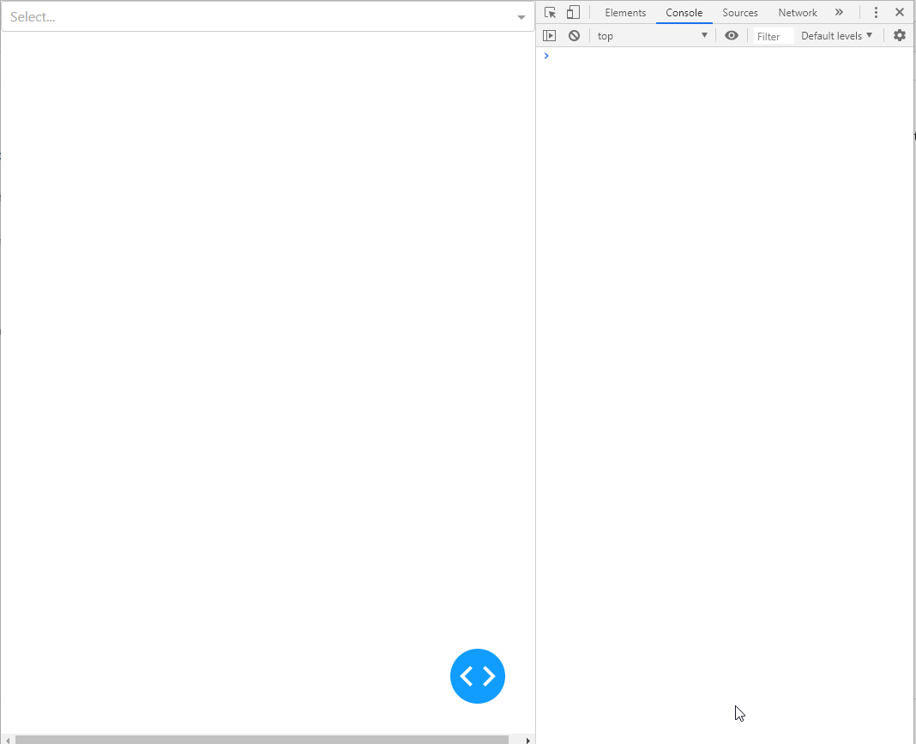Reveal more DevTools panels via the chevron
916x744 pixels.
pos(839,12)
